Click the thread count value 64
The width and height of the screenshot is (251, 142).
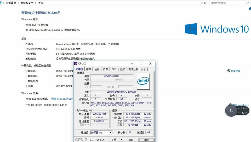pos(149,132)
